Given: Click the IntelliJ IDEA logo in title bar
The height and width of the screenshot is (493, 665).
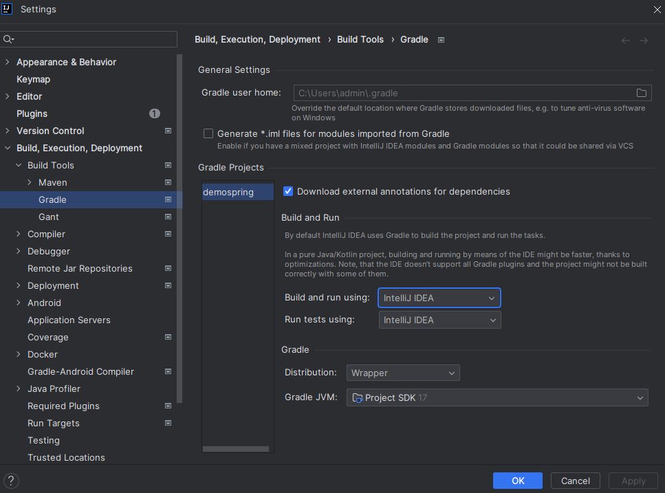Looking at the screenshot, I should 7,8.
